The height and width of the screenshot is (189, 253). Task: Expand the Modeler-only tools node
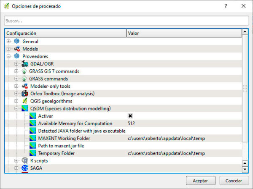click(16, 86)
